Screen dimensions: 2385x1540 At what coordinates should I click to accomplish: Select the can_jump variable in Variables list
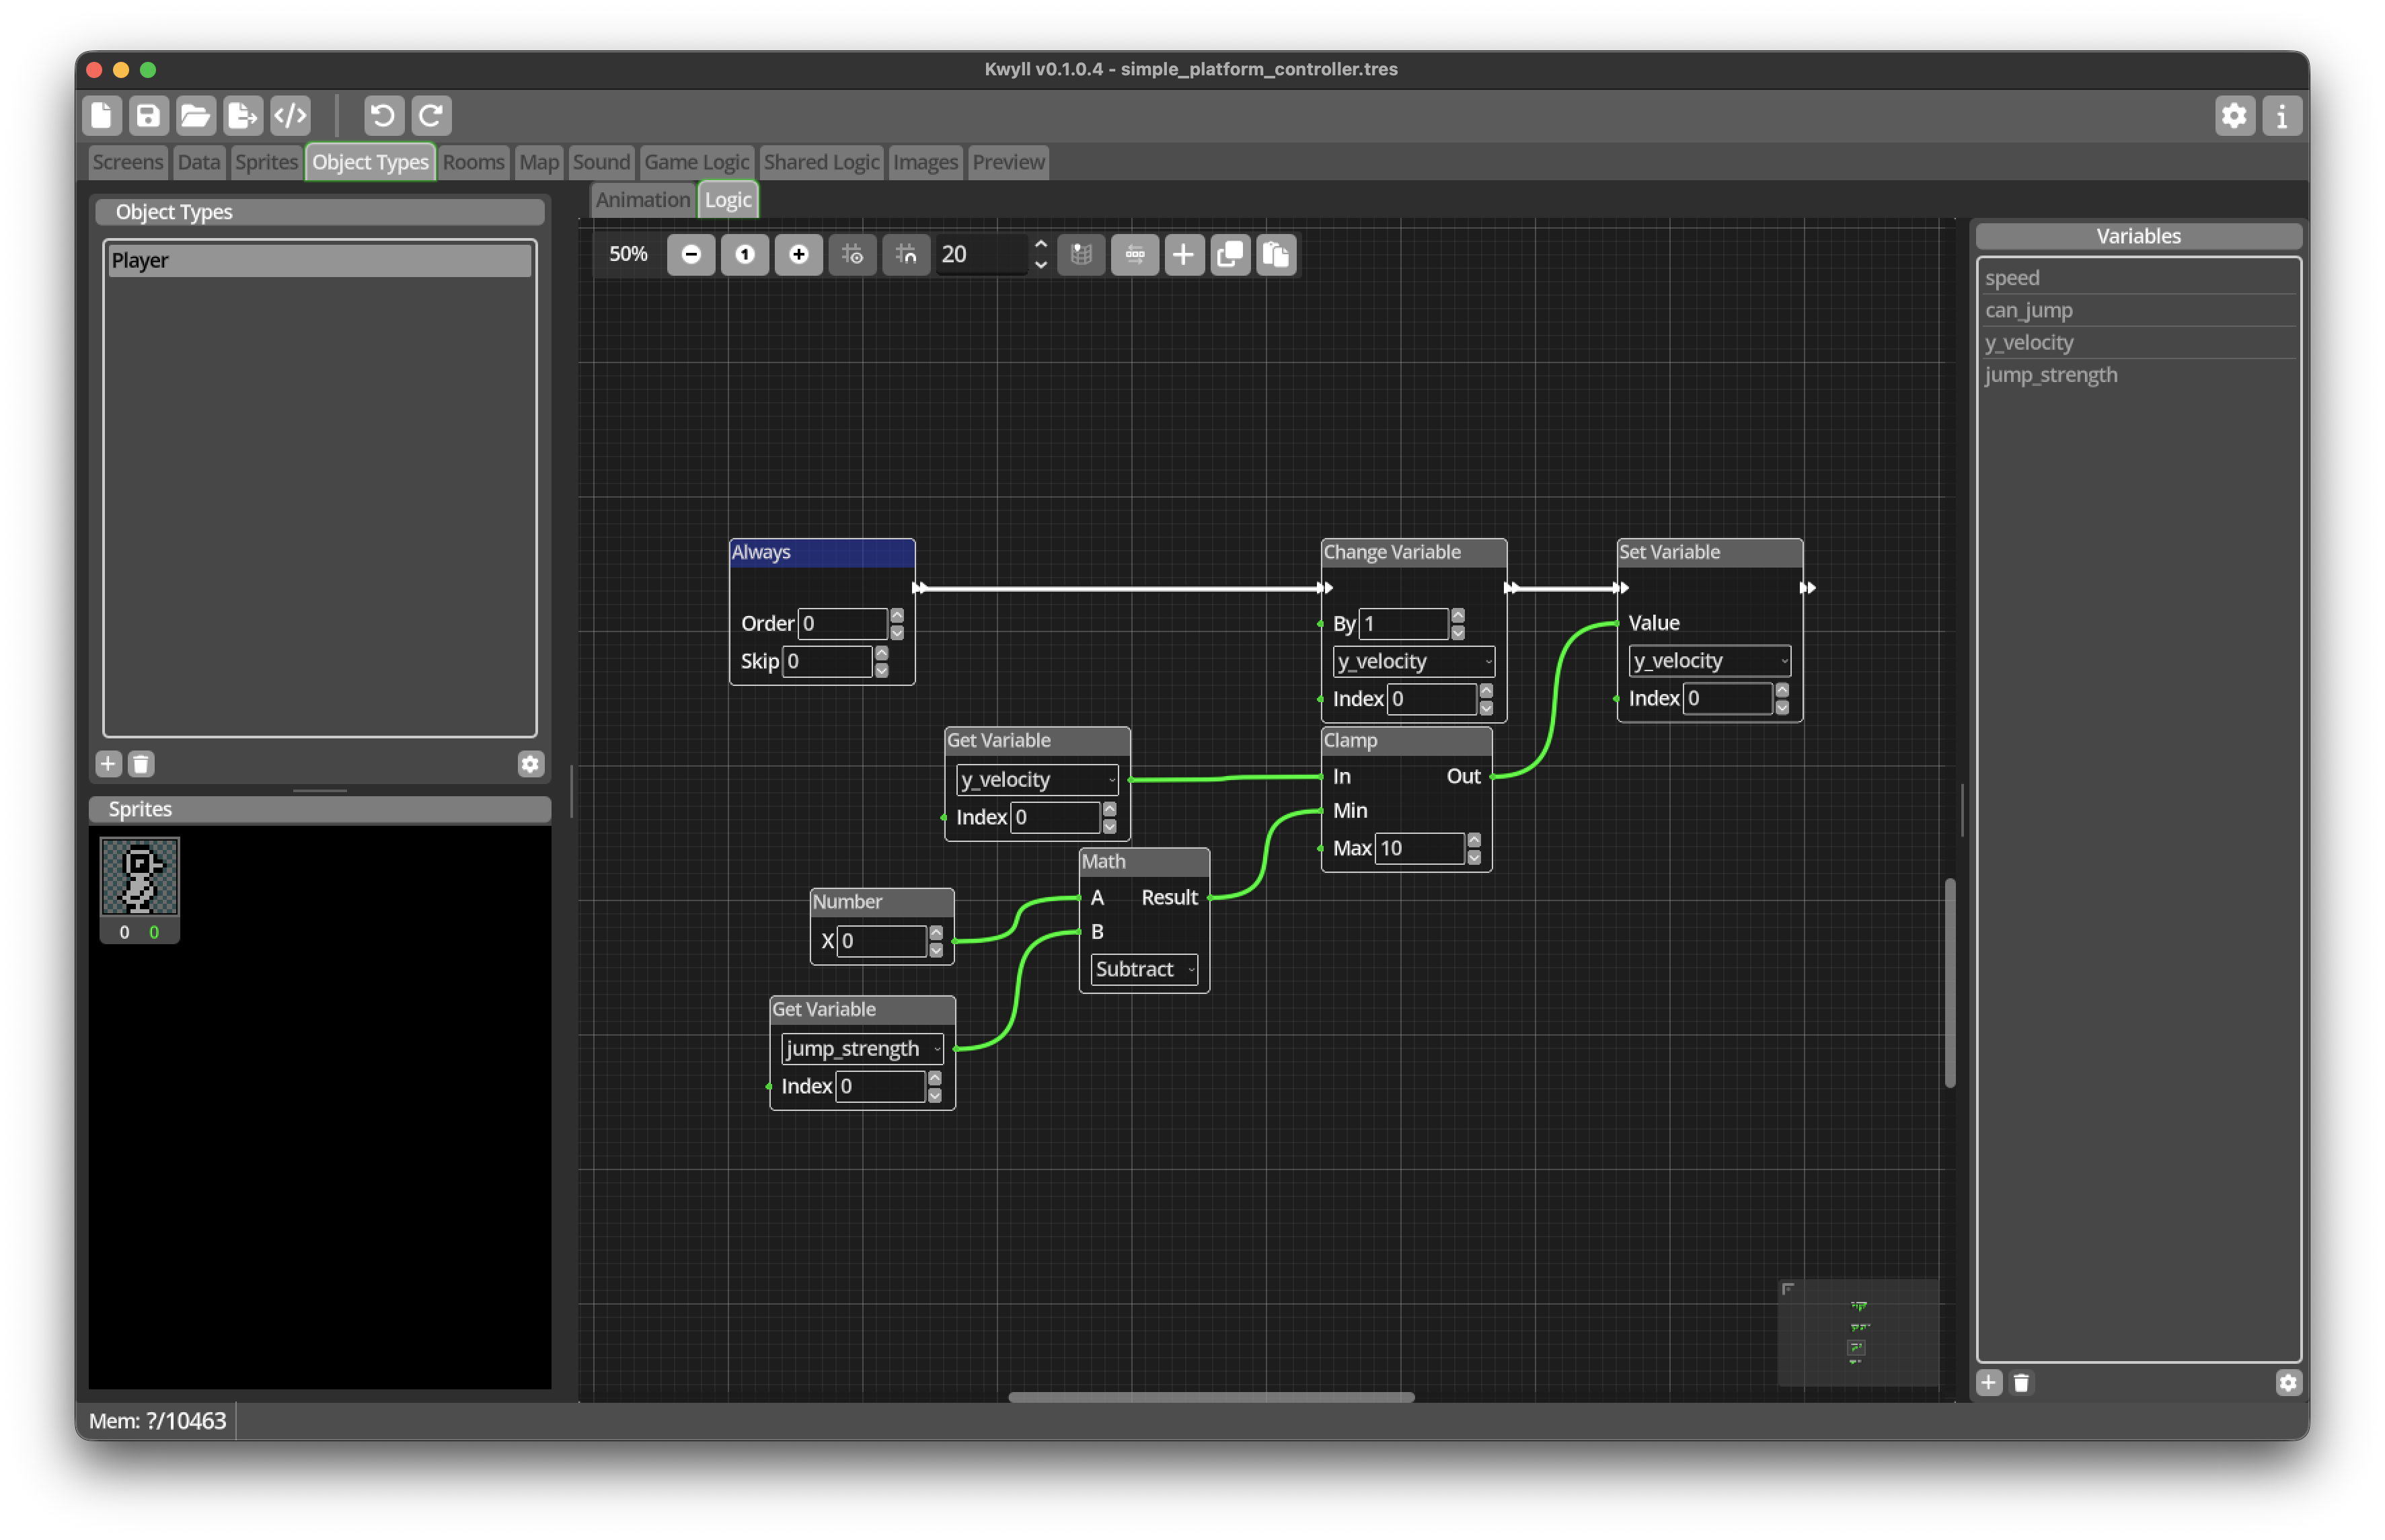2139,310
